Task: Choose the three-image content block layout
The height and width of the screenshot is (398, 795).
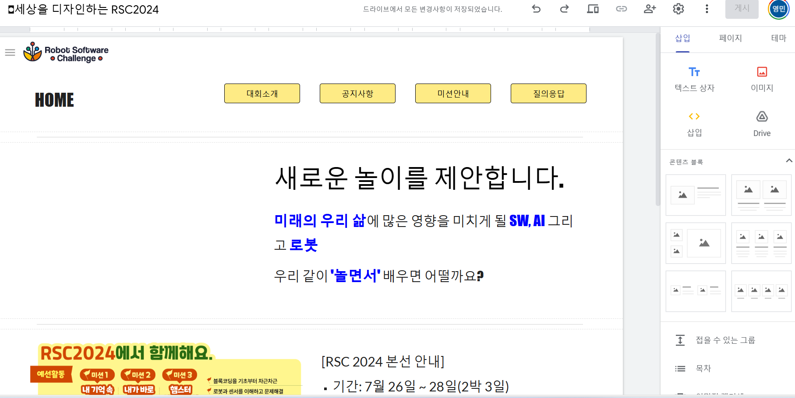Action: coord(761,243)
